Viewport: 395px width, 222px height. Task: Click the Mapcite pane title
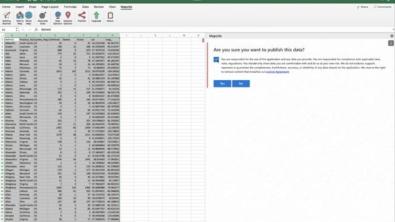[x=215, y=36]
